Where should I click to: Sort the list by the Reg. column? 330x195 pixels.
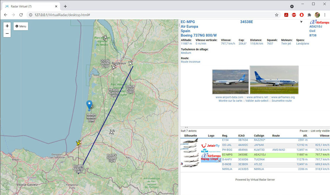pyautogui.click(x=225, y=136)
